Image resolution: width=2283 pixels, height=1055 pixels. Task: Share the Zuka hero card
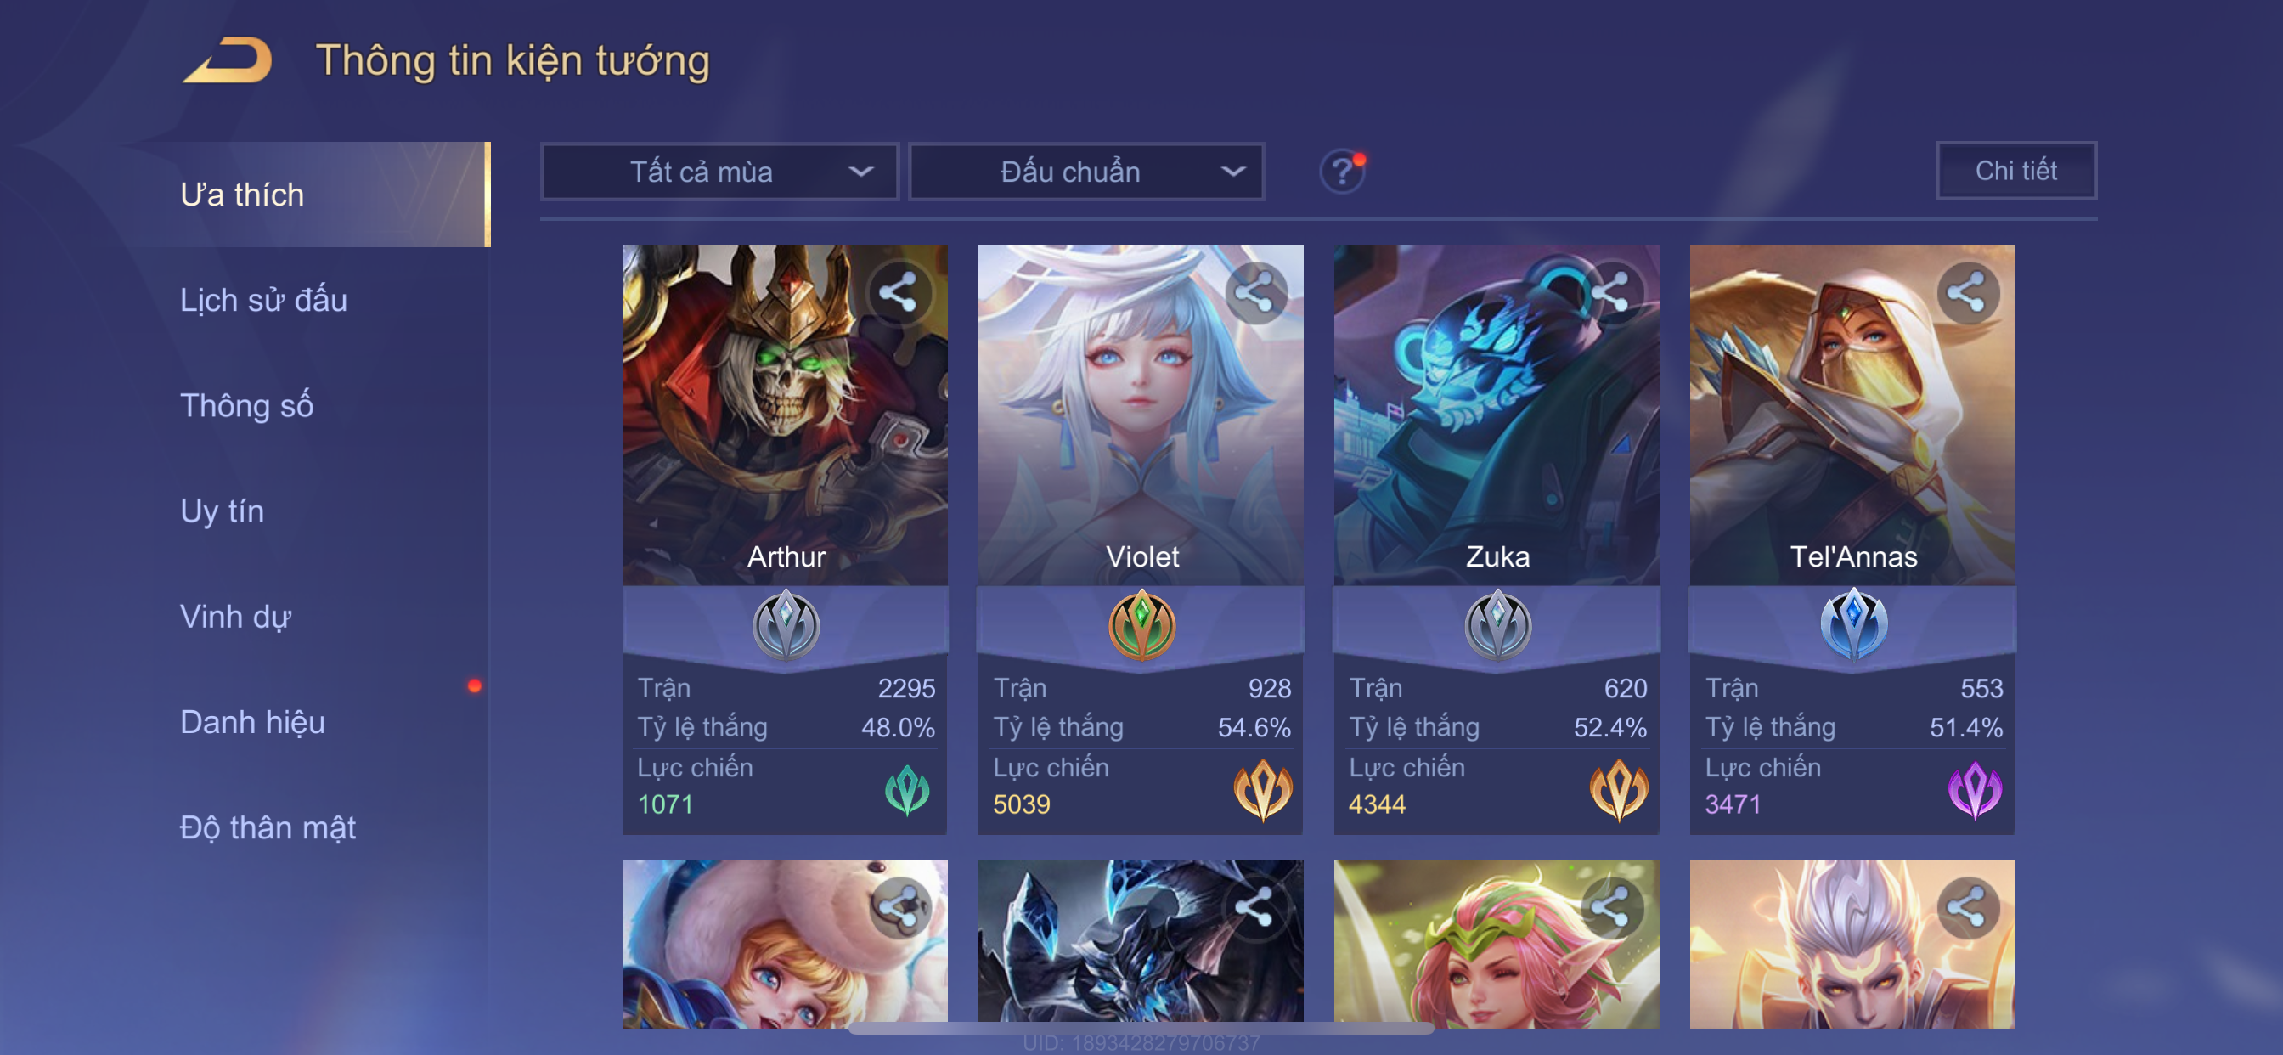(x=1611, y=292)
